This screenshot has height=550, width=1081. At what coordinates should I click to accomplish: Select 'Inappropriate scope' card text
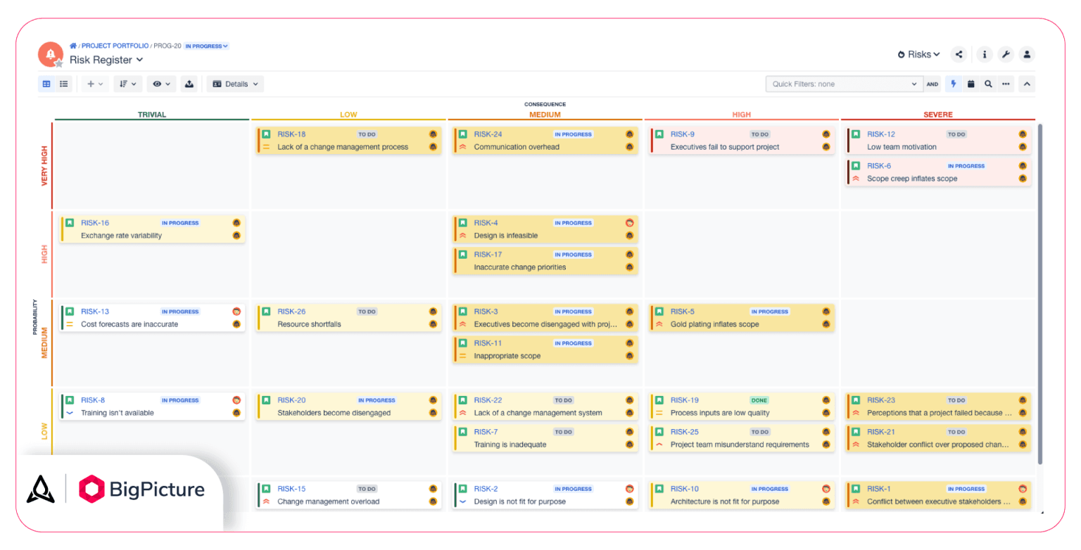pyautogui.click(x=507, y=356)
